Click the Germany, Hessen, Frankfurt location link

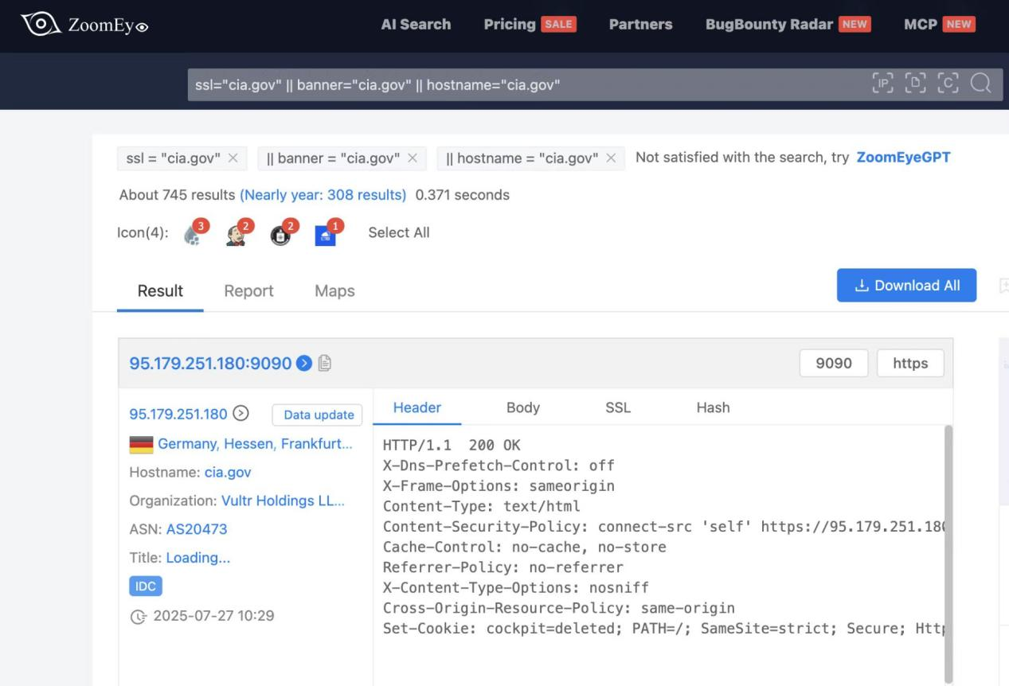click(x=255, y=444)
